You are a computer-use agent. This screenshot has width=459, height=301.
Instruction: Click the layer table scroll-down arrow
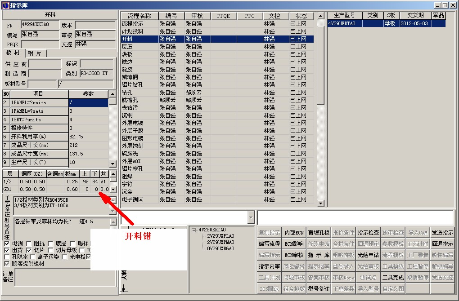point(113,190)
